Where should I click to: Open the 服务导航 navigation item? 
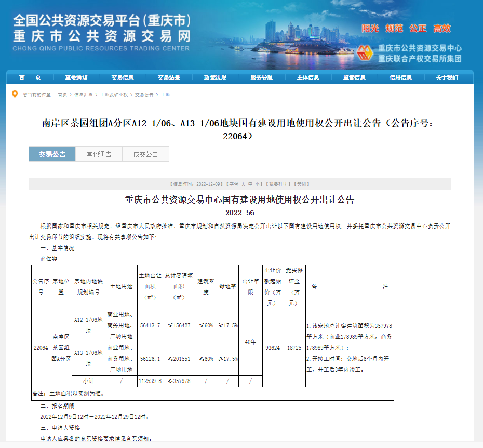point(262,77)
